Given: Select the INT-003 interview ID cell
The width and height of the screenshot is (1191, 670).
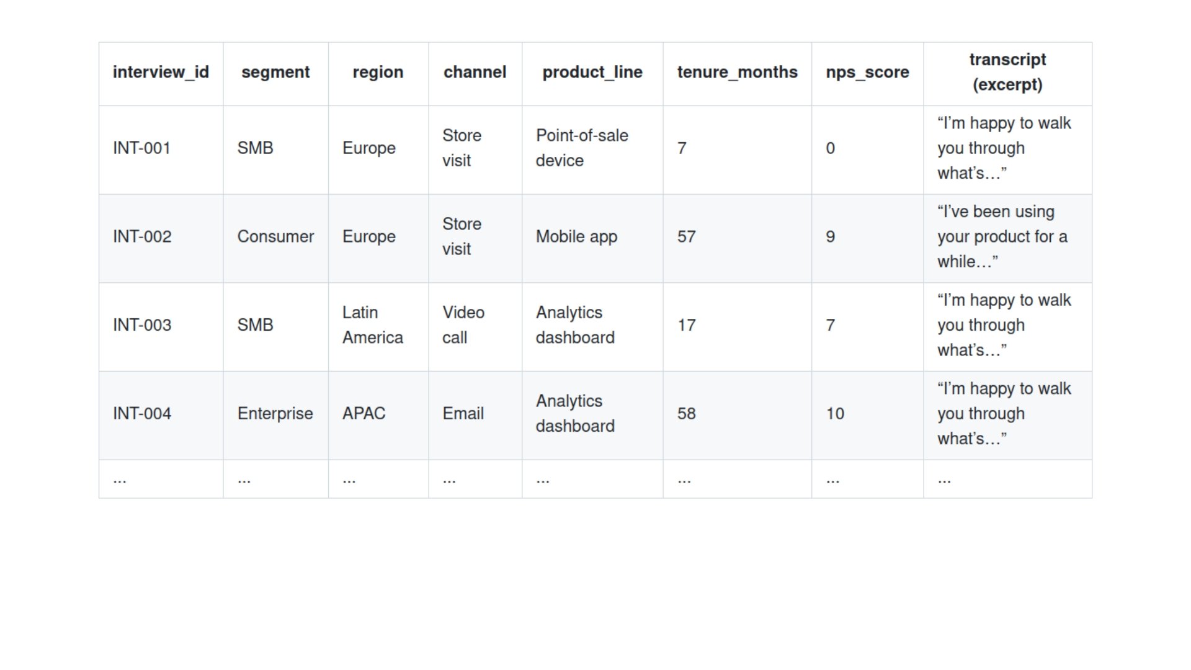Looking at the screenshot, I should click(142, 326).
